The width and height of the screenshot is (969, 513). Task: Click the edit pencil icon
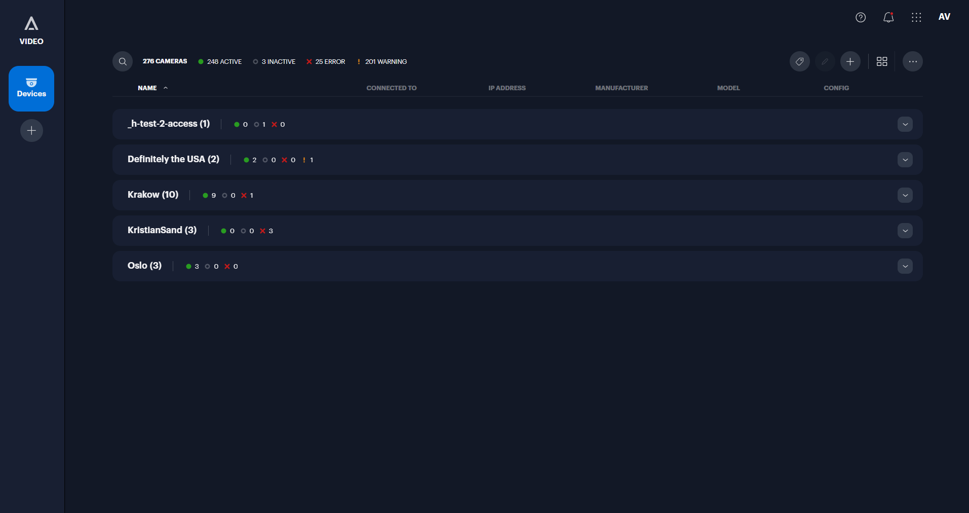click(x=825, y=61)
